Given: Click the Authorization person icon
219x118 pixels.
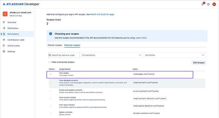Looking at the screenshot, I should (4, 46).
